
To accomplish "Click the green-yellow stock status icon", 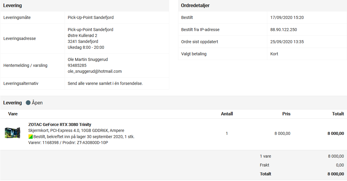I will point(31,137).
